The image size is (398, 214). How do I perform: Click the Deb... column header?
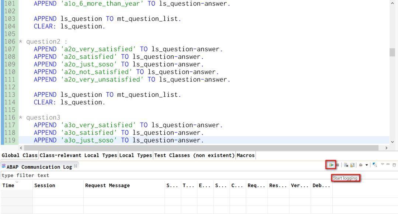coord(321,185)
